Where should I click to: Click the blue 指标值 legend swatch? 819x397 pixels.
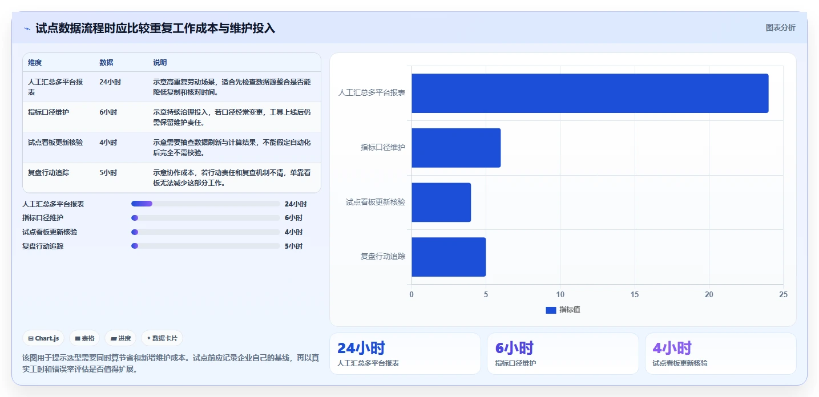point(551,310)
